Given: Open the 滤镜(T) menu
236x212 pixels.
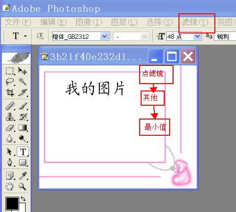Looking at the screenshot, I should pyautogui.click(x=195, y=22).
